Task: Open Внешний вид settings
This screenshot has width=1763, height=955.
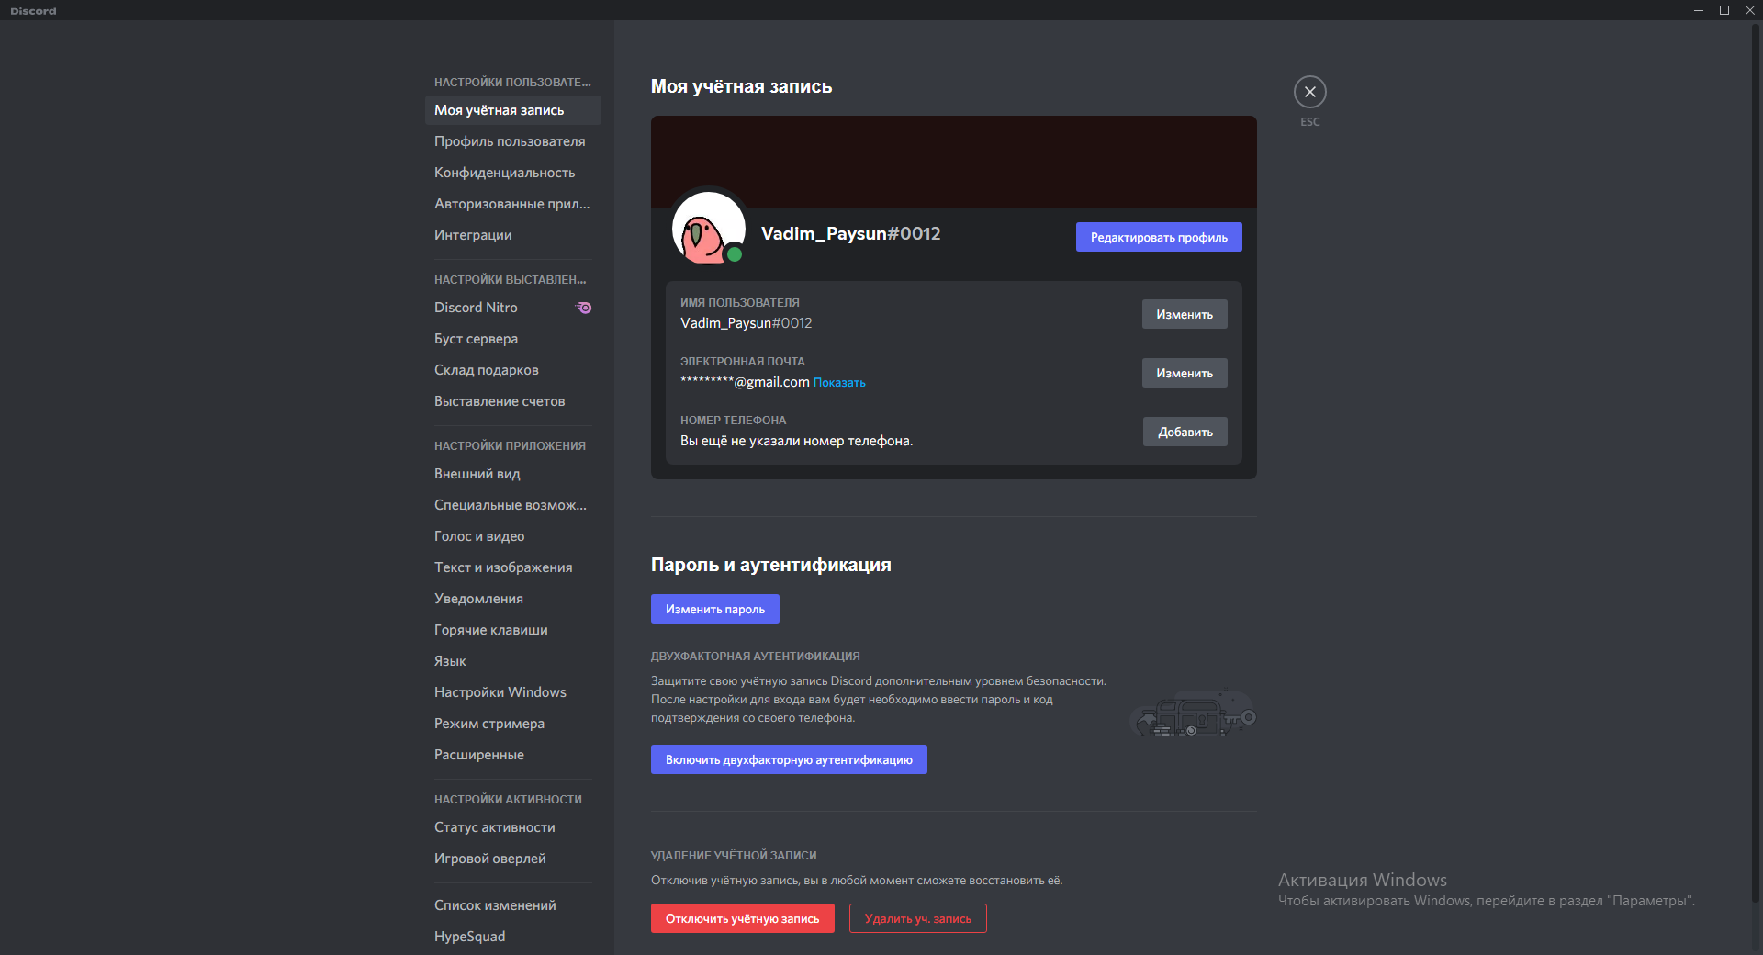Action: point(512,474)
